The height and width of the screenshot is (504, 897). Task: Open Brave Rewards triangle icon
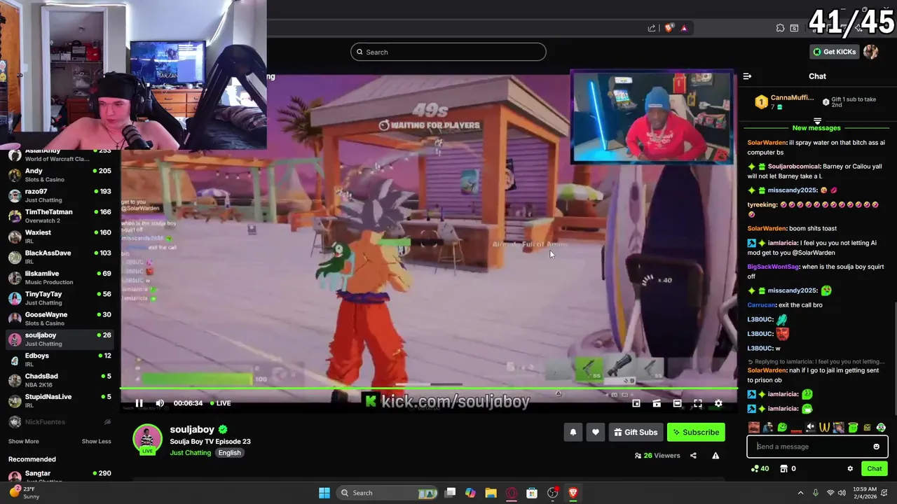point(684,28)
